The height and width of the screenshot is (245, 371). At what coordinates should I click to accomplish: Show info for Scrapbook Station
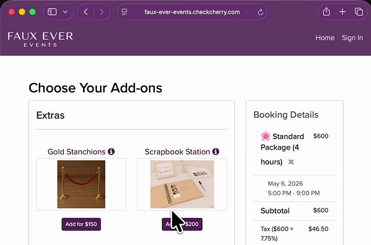pos(216,152)
